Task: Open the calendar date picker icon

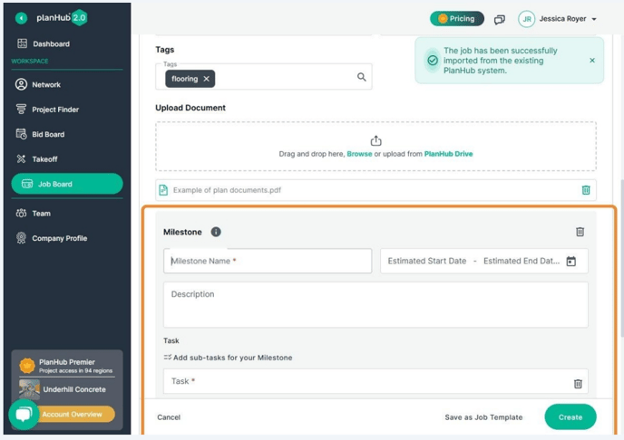Action: [570, 262]
